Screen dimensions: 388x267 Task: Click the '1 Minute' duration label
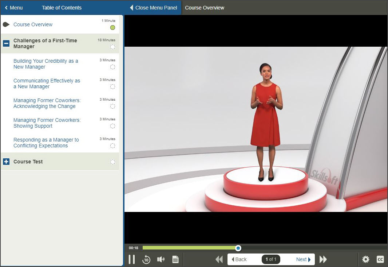(x=108, y=20)
